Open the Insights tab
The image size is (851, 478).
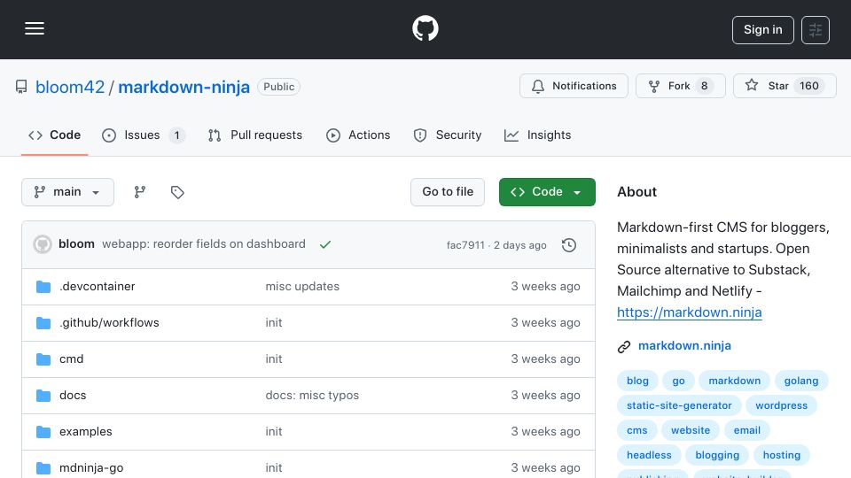point(537,135)
